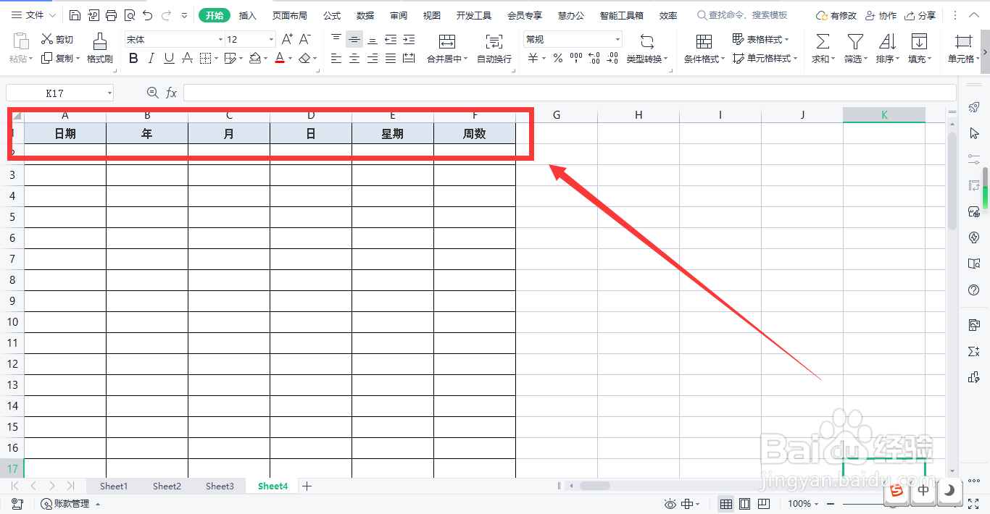
Task: Apply the red font color
Action: point(280,59)
